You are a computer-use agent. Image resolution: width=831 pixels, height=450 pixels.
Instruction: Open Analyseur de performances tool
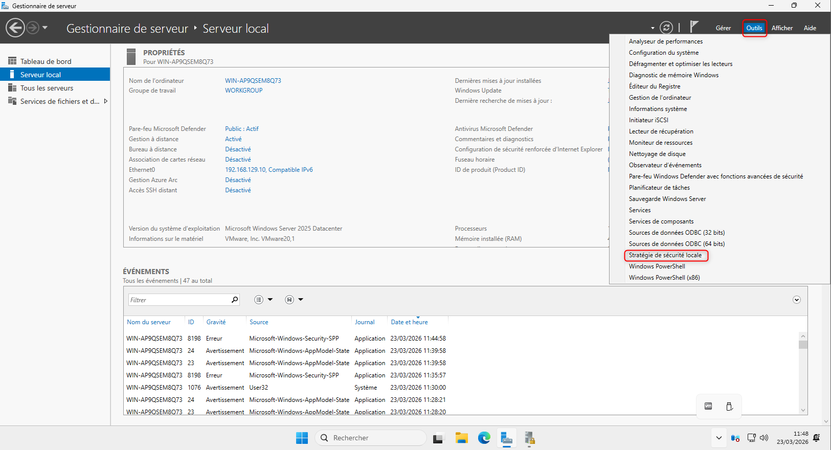click(665, 41)
